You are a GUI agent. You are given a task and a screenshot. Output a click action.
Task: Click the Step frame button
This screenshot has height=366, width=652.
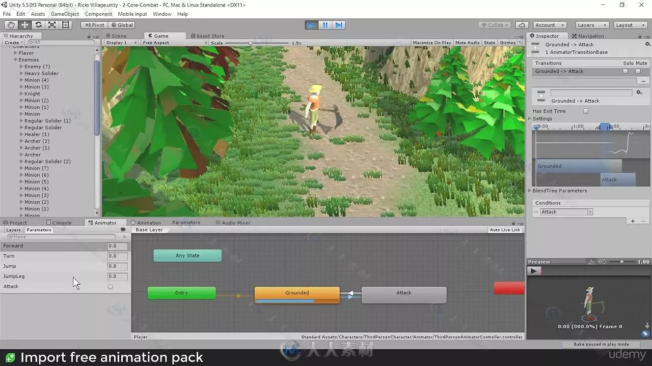(x=339, y=25)
